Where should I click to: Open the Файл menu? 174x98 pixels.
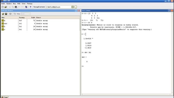tap(3, 4)
